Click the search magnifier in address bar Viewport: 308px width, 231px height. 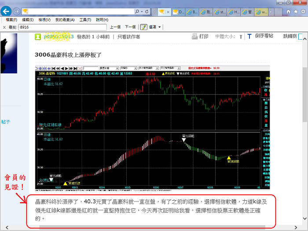pos(137,11)
